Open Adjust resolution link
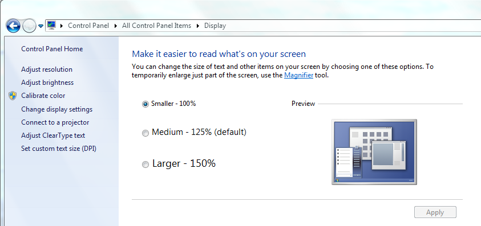 [47, 69]
